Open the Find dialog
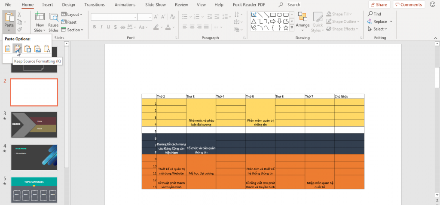The image size is (440, 205). click(x=375, y=14)
